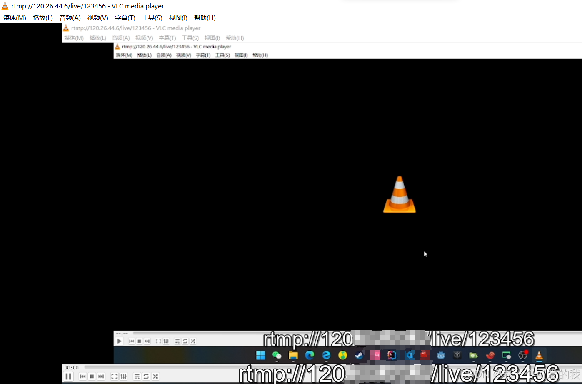Click 字幕(T) in the innermost VLC window
This screenshot has height=384, width=582.
click(x=203, y=55)
